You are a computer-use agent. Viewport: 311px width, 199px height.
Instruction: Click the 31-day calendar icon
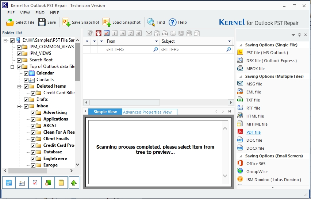coord(139,33)
